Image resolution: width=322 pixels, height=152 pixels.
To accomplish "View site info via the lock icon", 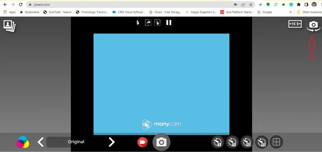I will [30, 4].
